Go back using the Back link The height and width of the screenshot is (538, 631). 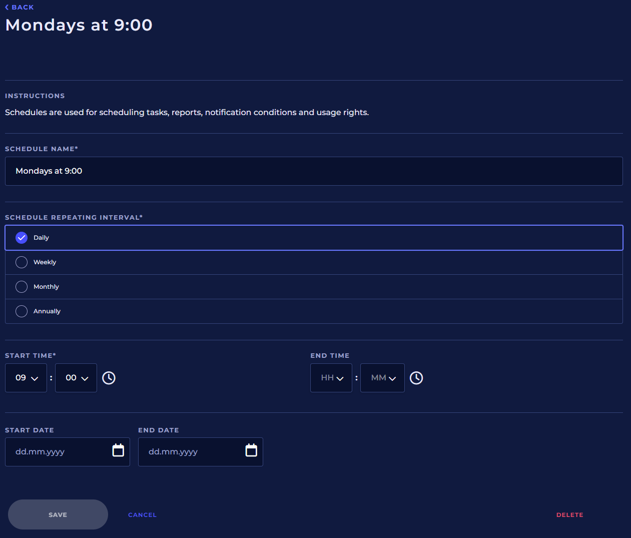point(23,8)
